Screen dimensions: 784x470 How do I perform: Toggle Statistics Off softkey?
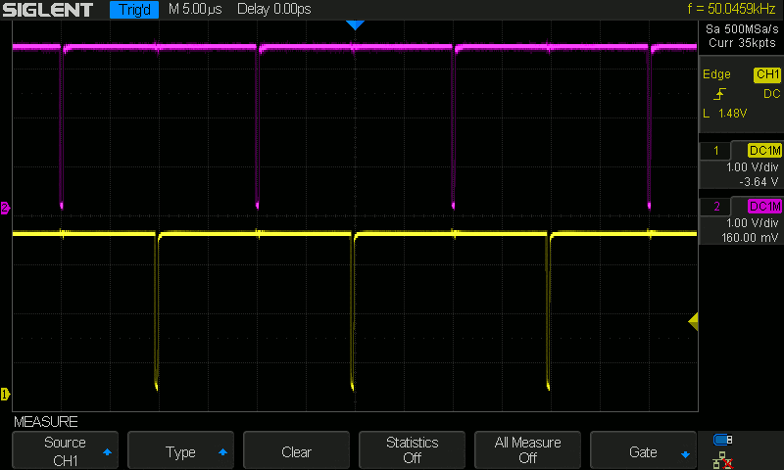click(x=412, y=451)
